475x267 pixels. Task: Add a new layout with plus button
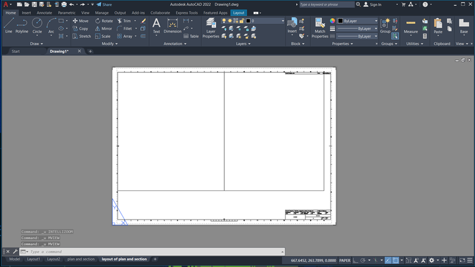point(155,259)
